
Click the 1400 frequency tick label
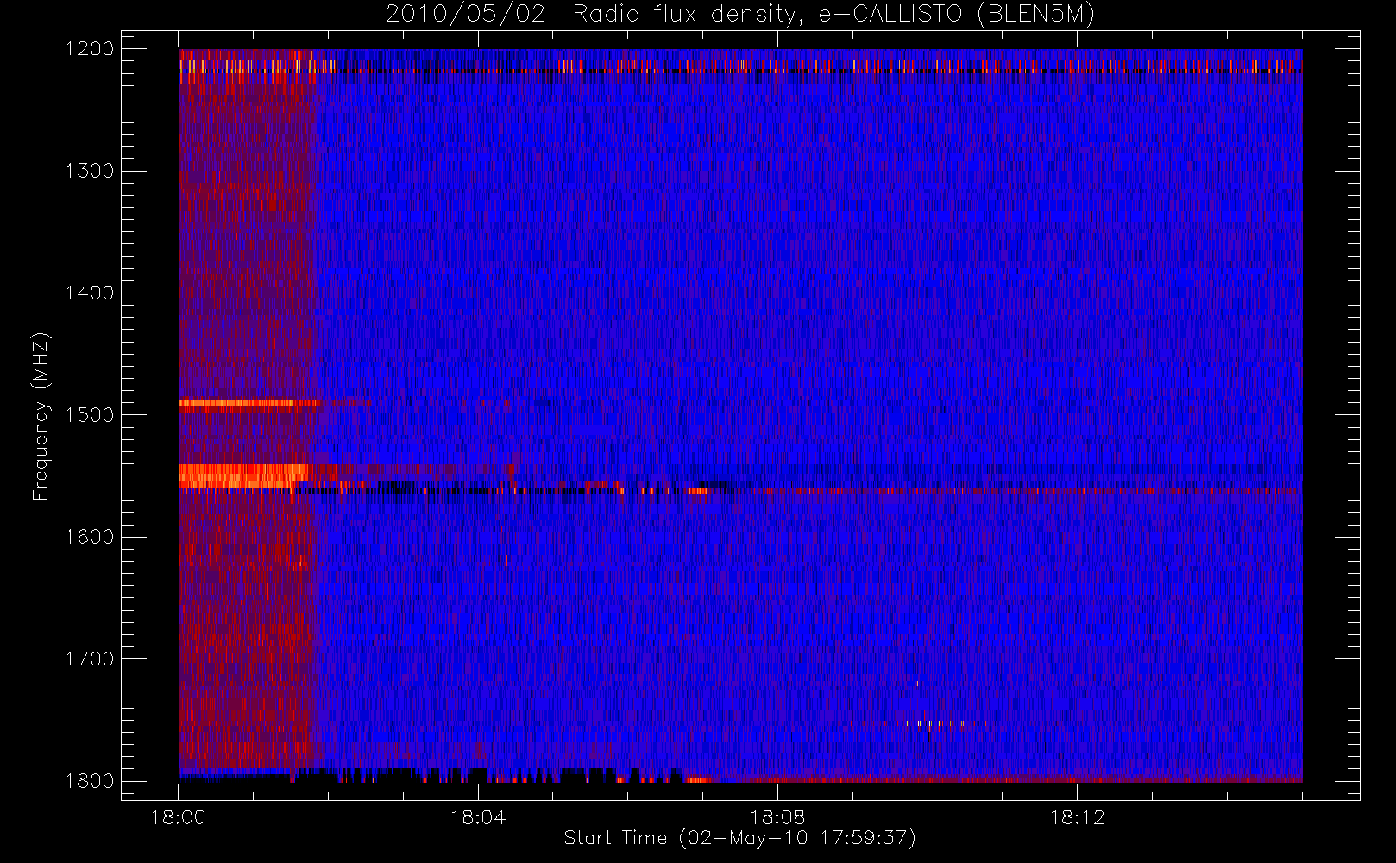coord(90,293)
